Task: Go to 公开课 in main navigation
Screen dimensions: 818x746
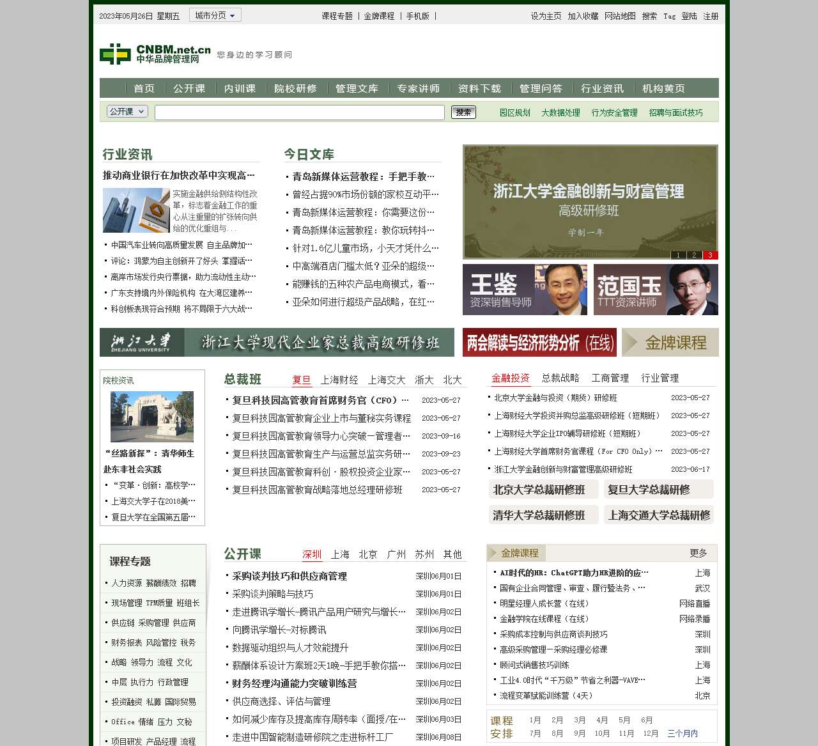Action: [189, 88]
